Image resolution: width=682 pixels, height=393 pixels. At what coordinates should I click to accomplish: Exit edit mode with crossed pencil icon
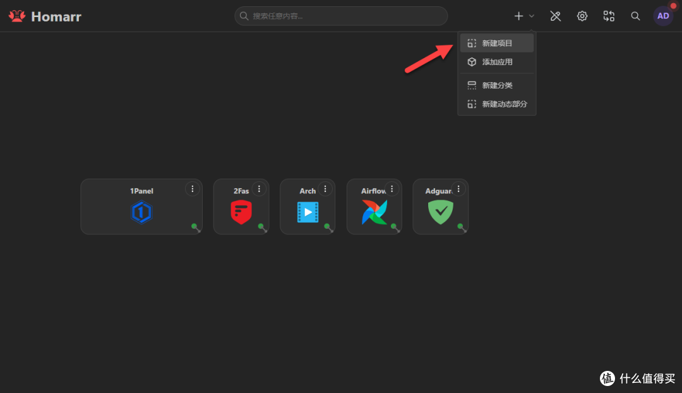pos(556,16)
